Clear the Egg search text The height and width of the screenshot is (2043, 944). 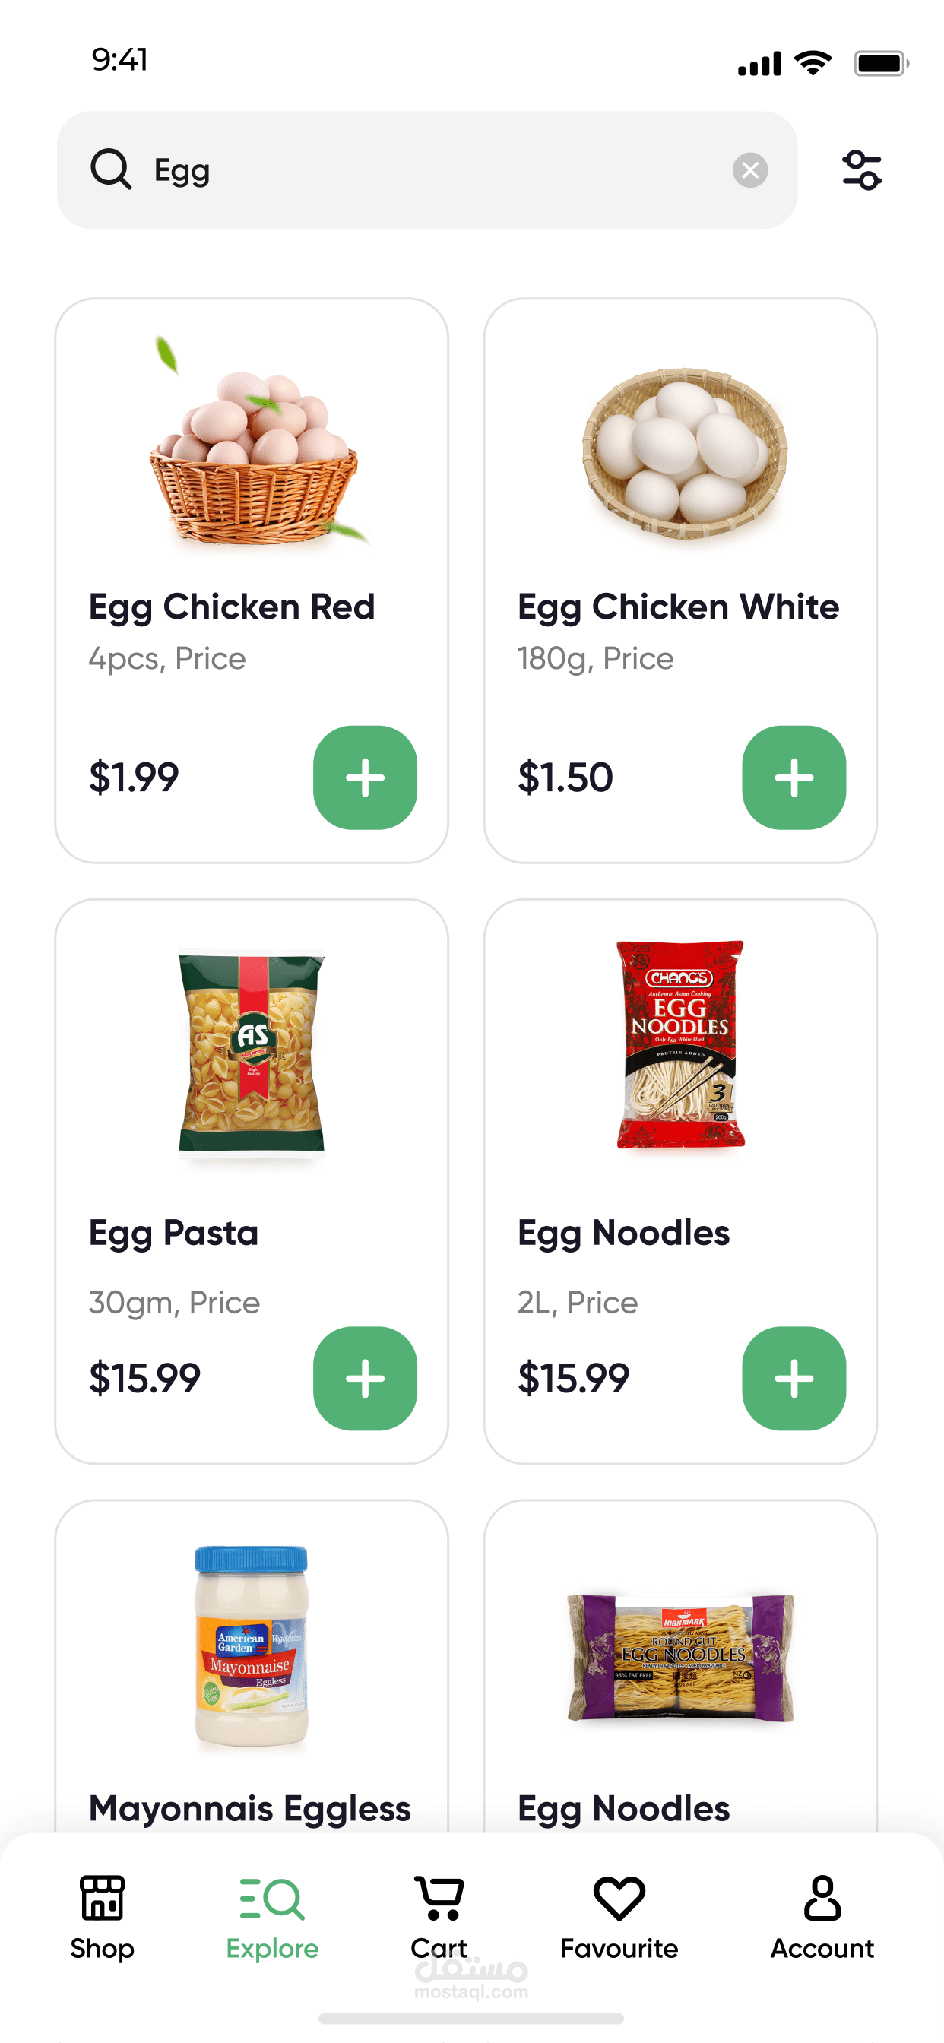click(749, 169)
